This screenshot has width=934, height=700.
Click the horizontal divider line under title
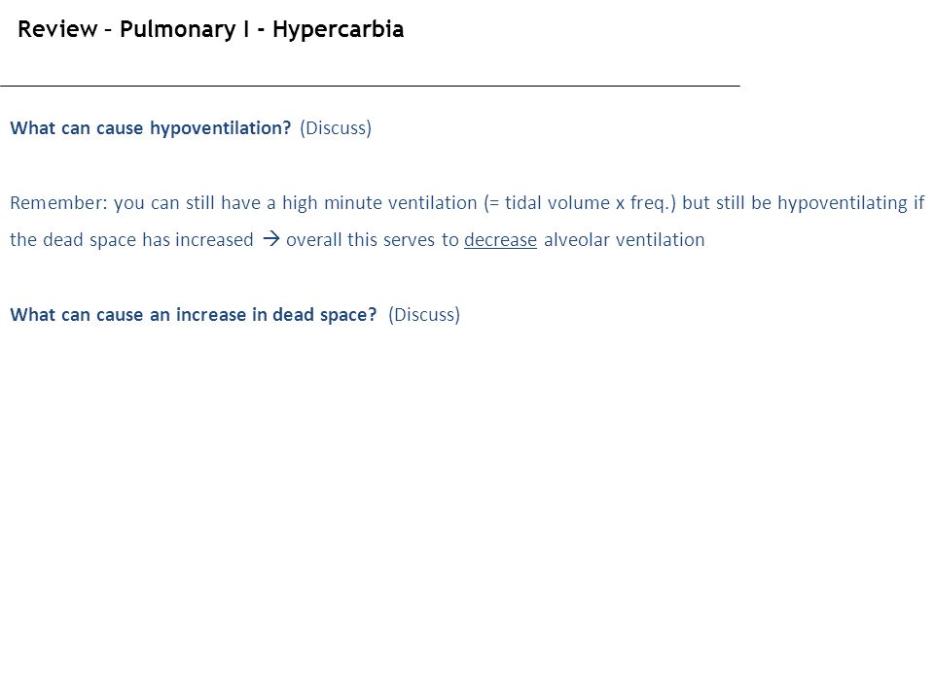(370, 87)
